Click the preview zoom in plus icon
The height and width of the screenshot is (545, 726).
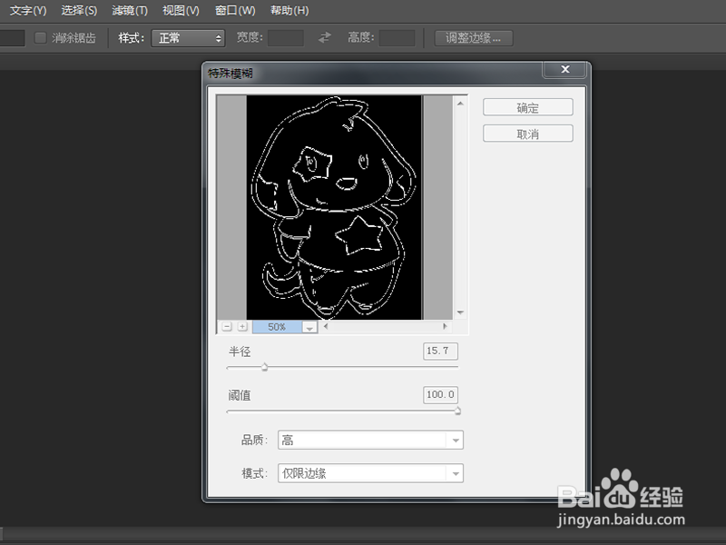[x=242, y=327]
